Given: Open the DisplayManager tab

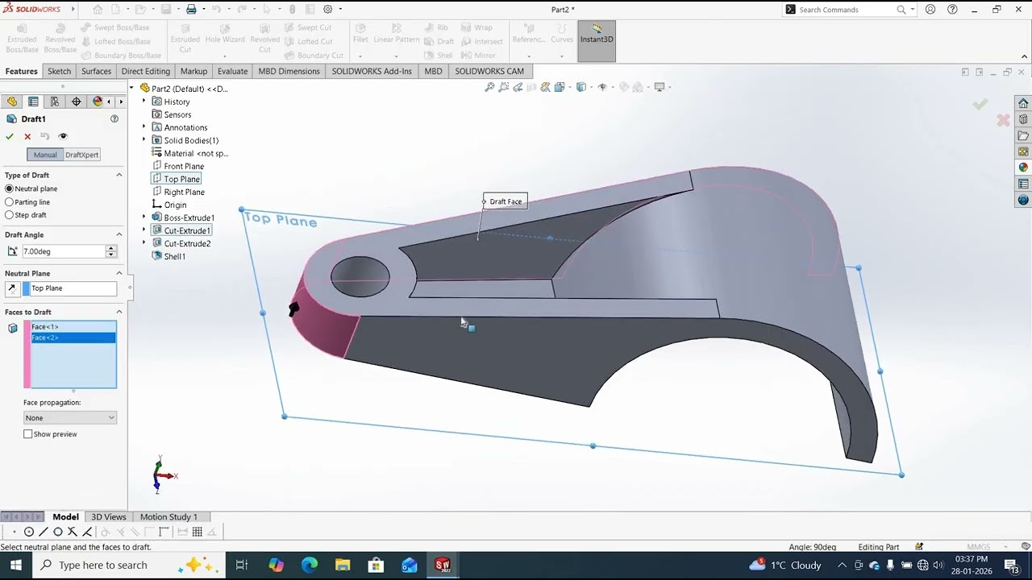Looking at the screenshot, I should (98, 101).
